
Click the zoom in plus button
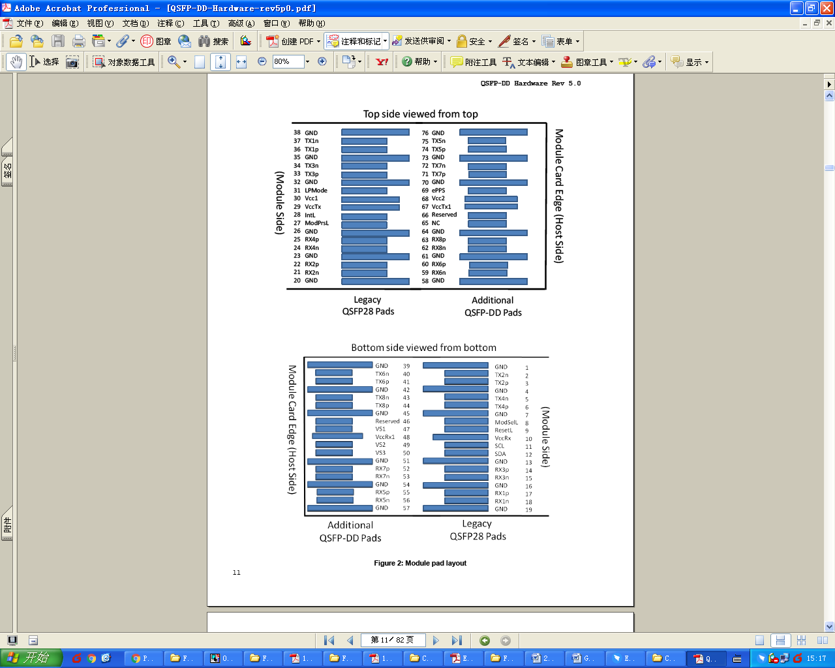point(322,61)
